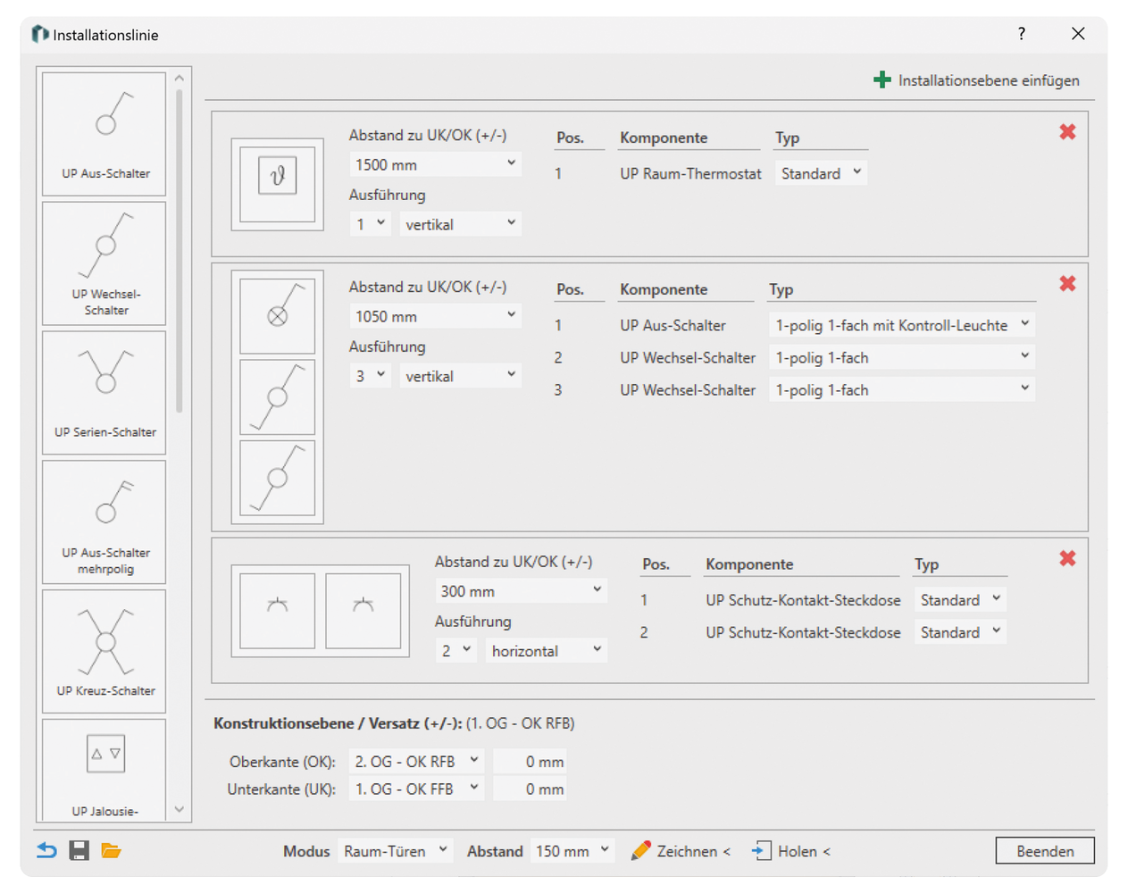Click the save disk icon
The height and width of the screenshot is (893, 1128).
point(79,851)
